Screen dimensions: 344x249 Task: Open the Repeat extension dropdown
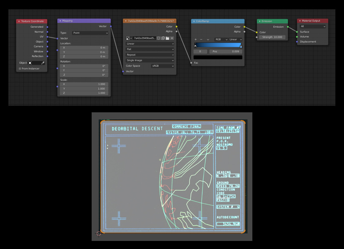(x=150, y=55)
